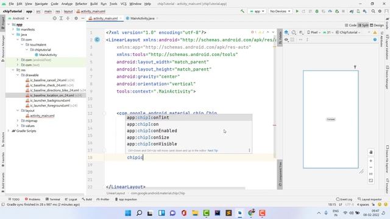Click the Orientation for Preview icon

click(294, 32)
